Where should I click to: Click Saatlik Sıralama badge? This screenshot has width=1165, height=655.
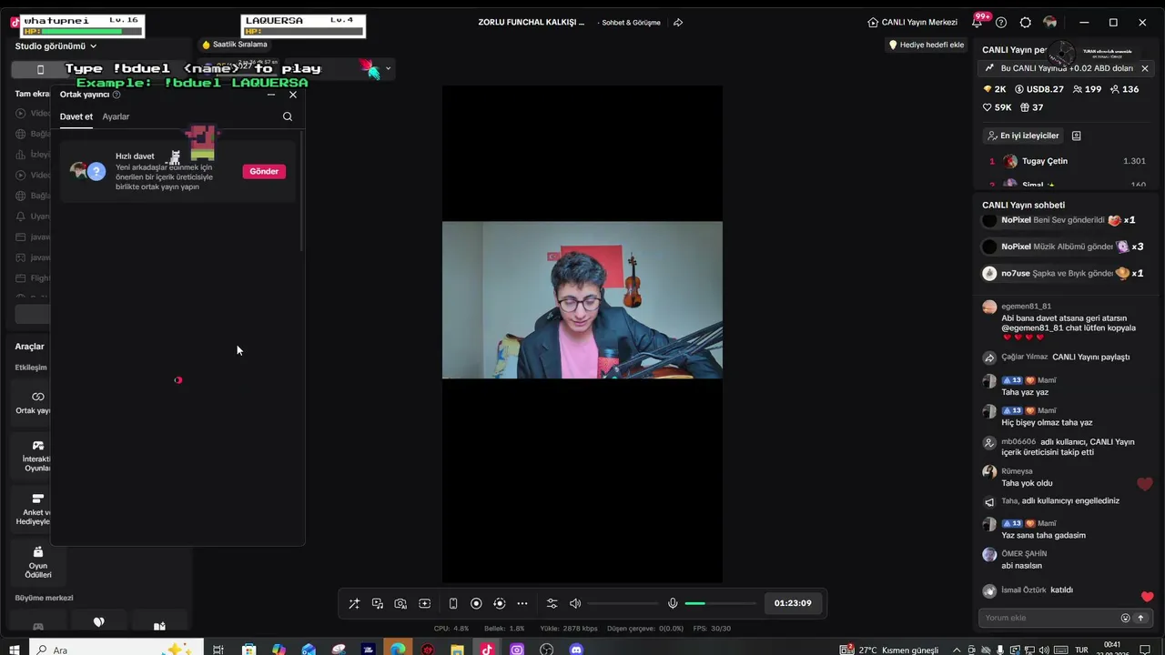(235, 44)
